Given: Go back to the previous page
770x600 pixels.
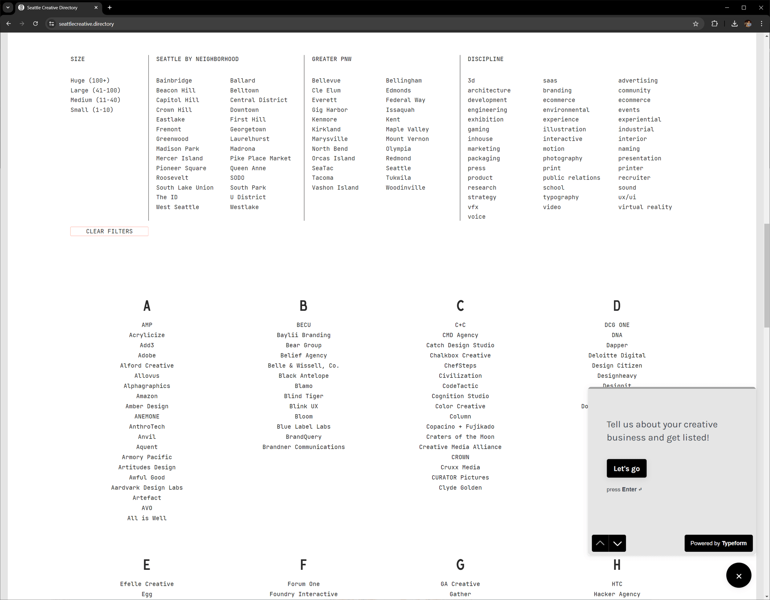Looking at the screenshot, I should click(9, 24).
